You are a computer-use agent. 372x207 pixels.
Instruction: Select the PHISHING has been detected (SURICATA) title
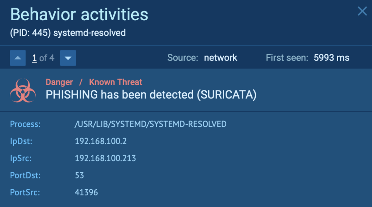151,95
